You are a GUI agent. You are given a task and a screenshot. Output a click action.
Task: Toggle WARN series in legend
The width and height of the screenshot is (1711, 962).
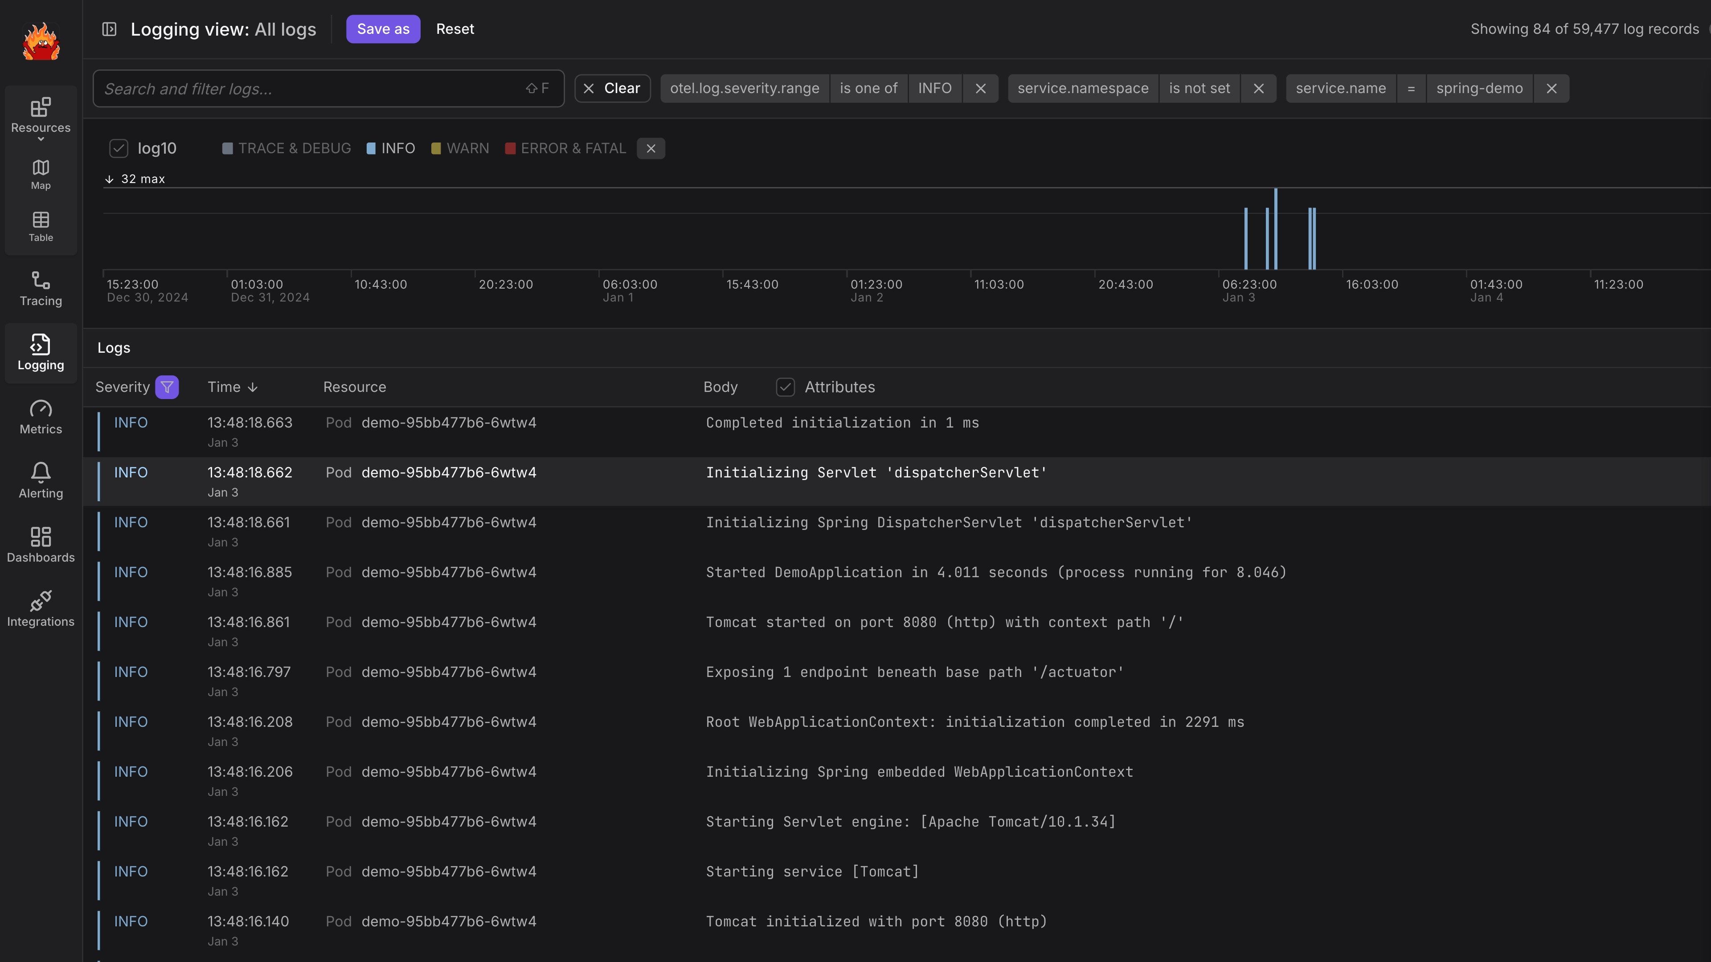click(460, 149)
